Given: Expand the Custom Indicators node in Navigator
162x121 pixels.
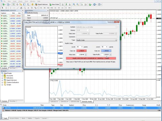Looking at the screenshot, I should pos(2,82).
